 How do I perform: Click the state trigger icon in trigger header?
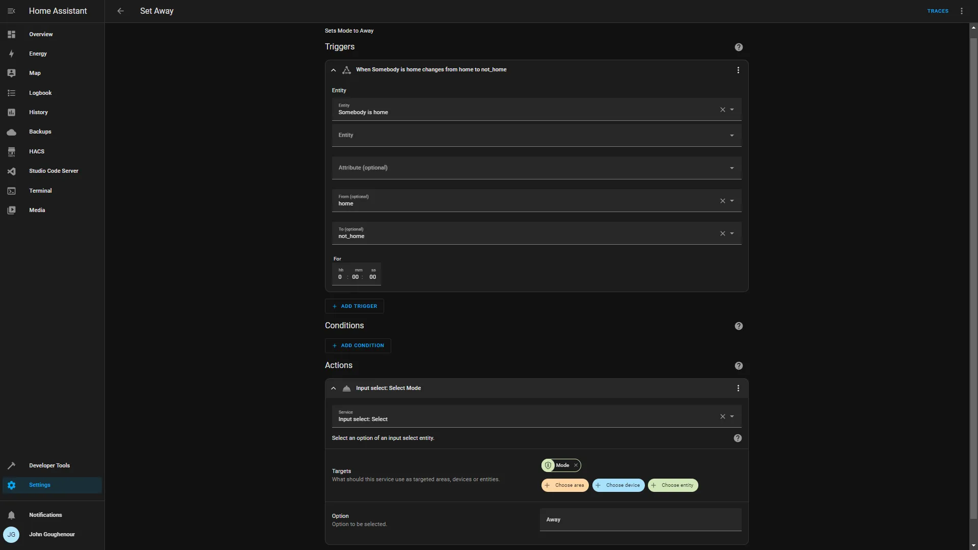(x=346, y=70)
